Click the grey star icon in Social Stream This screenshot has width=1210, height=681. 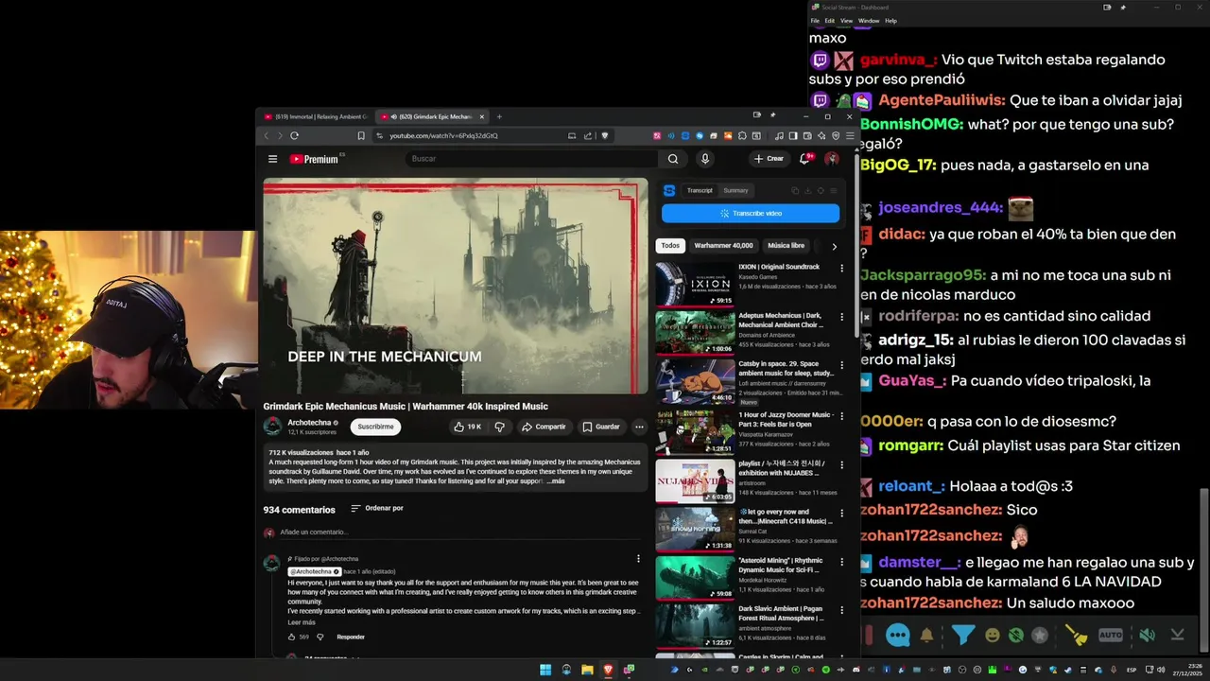point(1040,636)
